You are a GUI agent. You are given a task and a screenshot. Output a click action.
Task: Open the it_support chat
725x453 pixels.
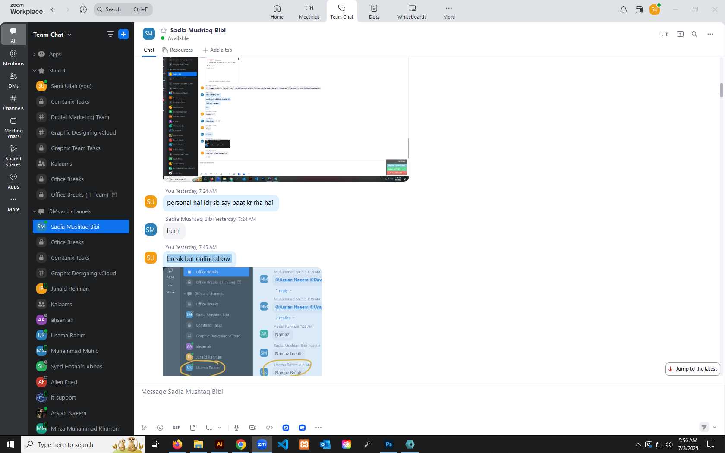click(81, 397)
